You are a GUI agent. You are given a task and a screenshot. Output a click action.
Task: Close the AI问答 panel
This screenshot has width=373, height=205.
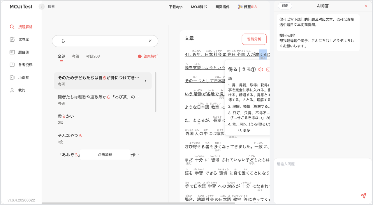coord(366,6)
